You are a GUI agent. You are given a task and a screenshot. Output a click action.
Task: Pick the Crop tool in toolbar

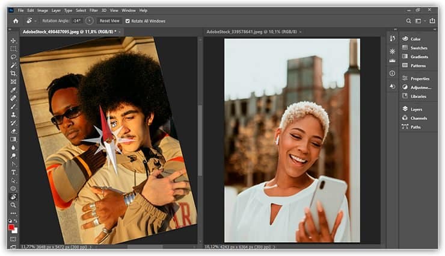pos(13,73)
